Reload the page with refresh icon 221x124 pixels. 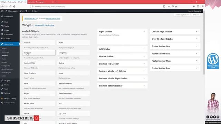pos(10,7)
